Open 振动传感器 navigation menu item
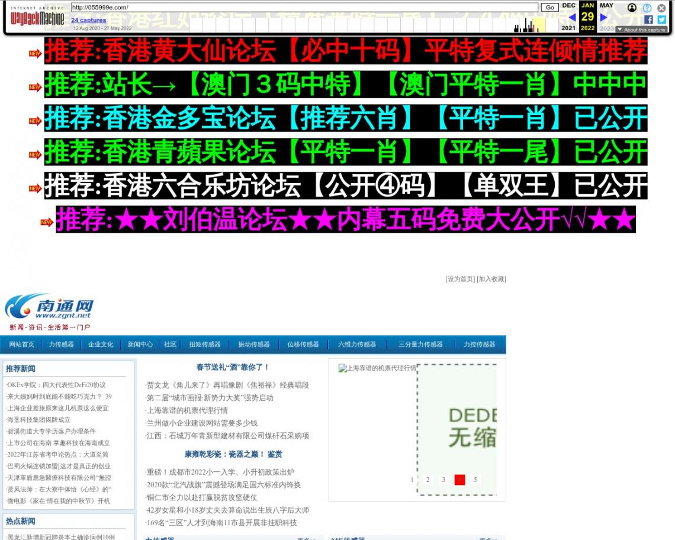 tap(254, 345)
